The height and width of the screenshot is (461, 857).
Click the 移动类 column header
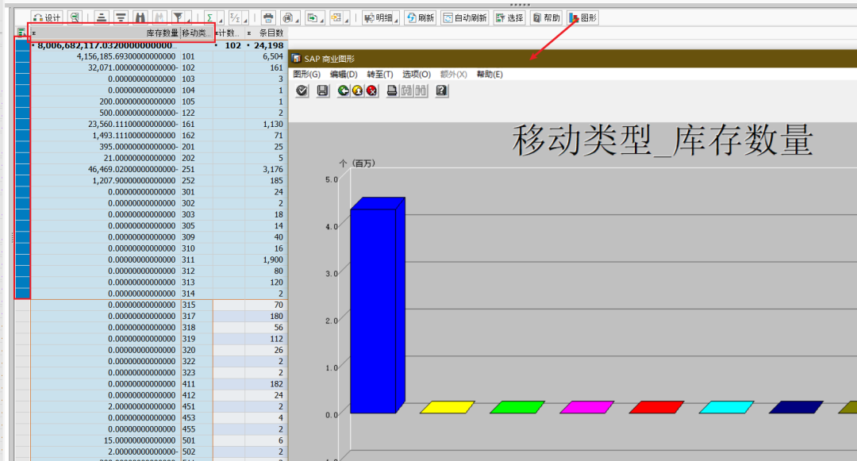point(197,33)
